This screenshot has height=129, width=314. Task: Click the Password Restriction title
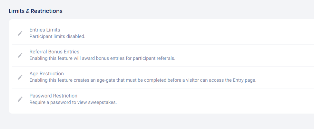[53, 96]
